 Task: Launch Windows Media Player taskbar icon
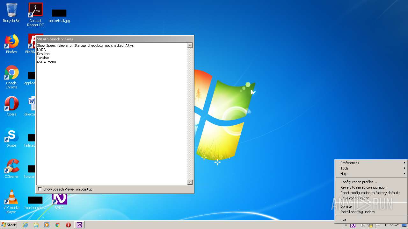point(47,225)
